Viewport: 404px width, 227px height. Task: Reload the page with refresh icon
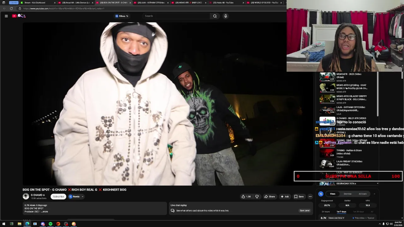11,9
